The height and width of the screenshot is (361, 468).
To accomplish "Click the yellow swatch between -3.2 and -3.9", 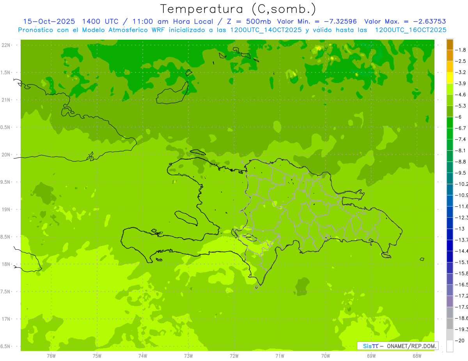I will pyautogui.click(x=450, y=78).
